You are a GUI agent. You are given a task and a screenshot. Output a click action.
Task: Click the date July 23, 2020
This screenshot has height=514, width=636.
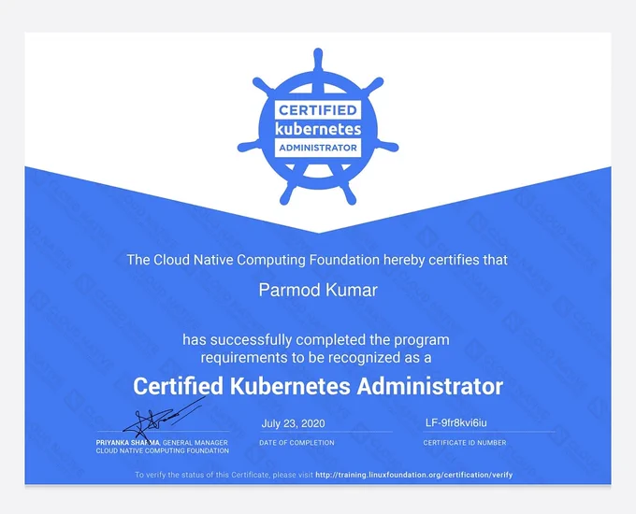point(294,423)
